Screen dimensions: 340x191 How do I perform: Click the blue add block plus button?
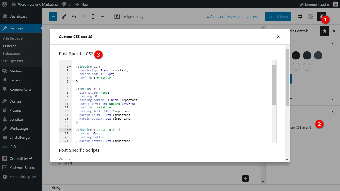(x=53, y=16)
